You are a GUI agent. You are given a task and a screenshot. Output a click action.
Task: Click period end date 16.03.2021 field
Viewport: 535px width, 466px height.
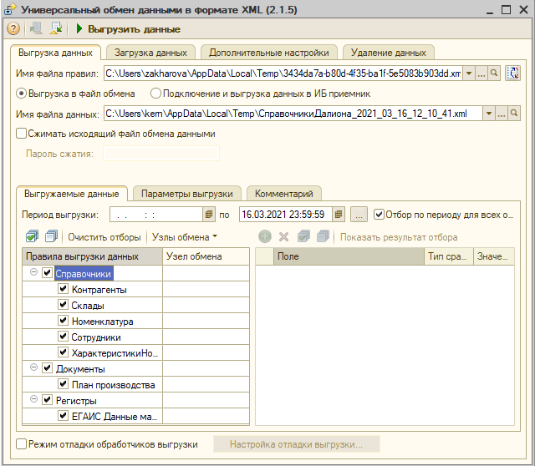(x=286, y=215)
